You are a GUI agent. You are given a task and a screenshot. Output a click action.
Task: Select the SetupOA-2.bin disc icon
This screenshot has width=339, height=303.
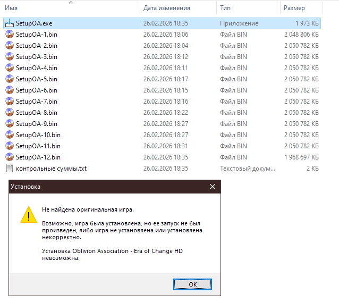10,46
